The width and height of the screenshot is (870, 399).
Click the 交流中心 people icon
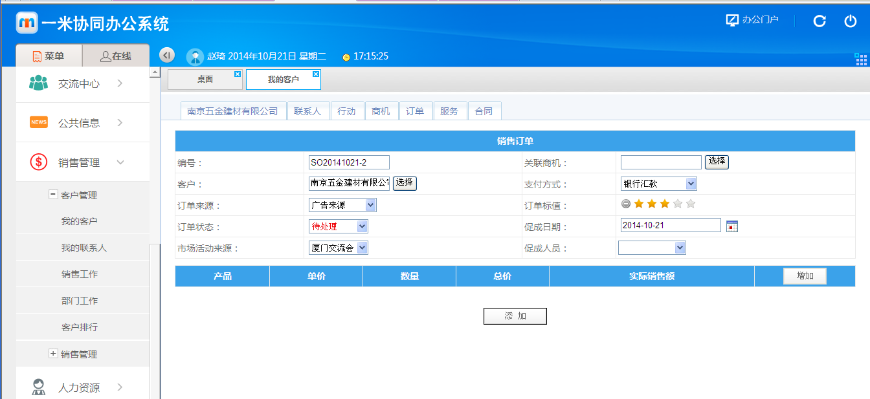39,83
